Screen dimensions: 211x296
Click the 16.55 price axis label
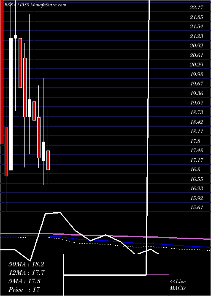(197, 179)
